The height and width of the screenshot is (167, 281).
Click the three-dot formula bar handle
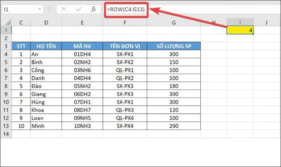tap(50, 9)
